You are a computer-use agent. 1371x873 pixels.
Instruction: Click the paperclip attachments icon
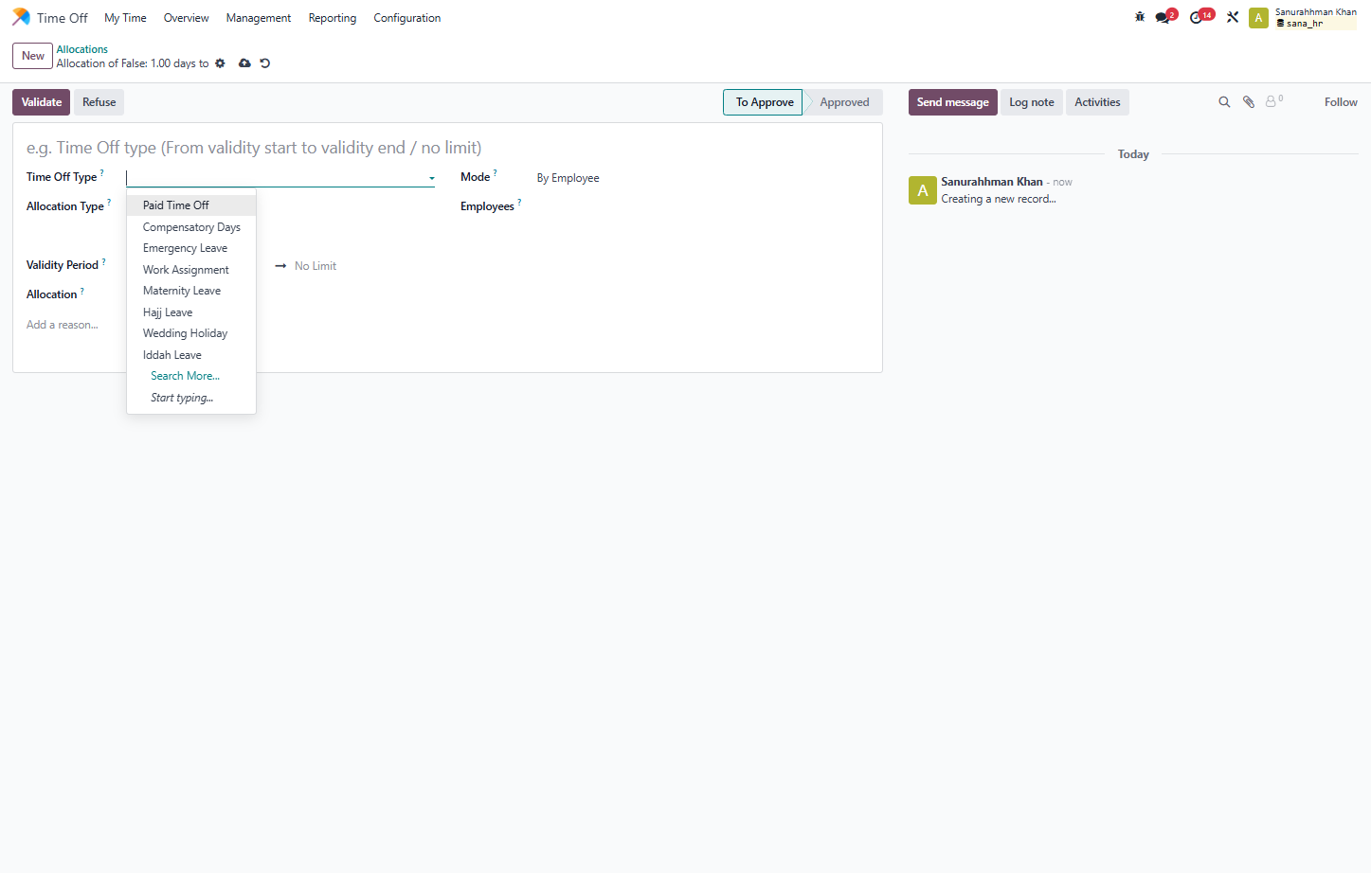[1249, 102]
